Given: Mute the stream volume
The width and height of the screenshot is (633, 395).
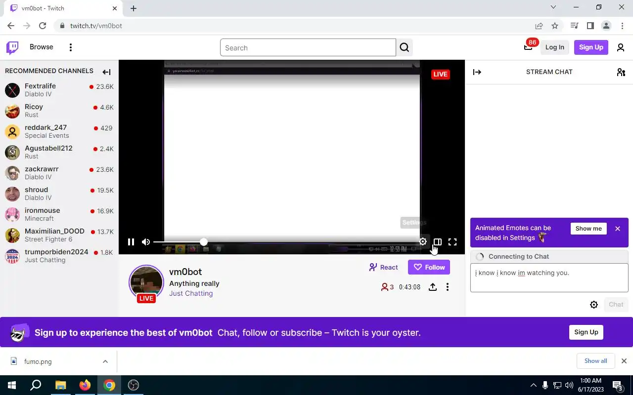Looking at the screenshot, I should click(146, 242).
